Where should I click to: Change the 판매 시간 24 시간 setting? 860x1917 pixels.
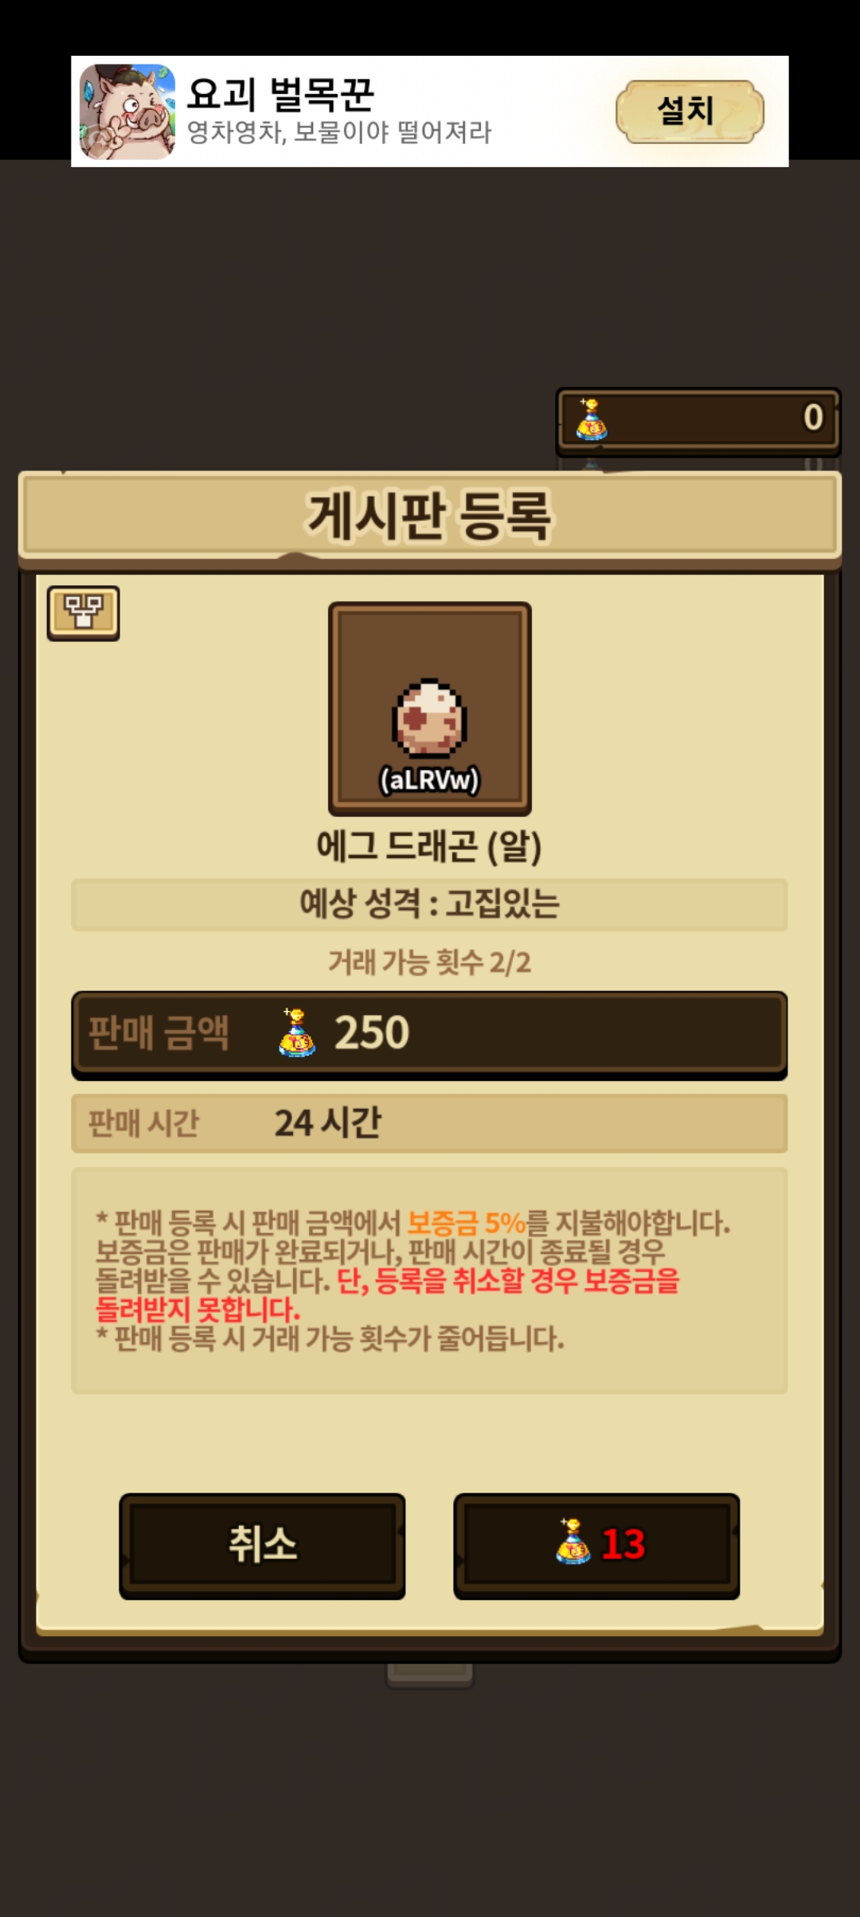click(429, 1123)
